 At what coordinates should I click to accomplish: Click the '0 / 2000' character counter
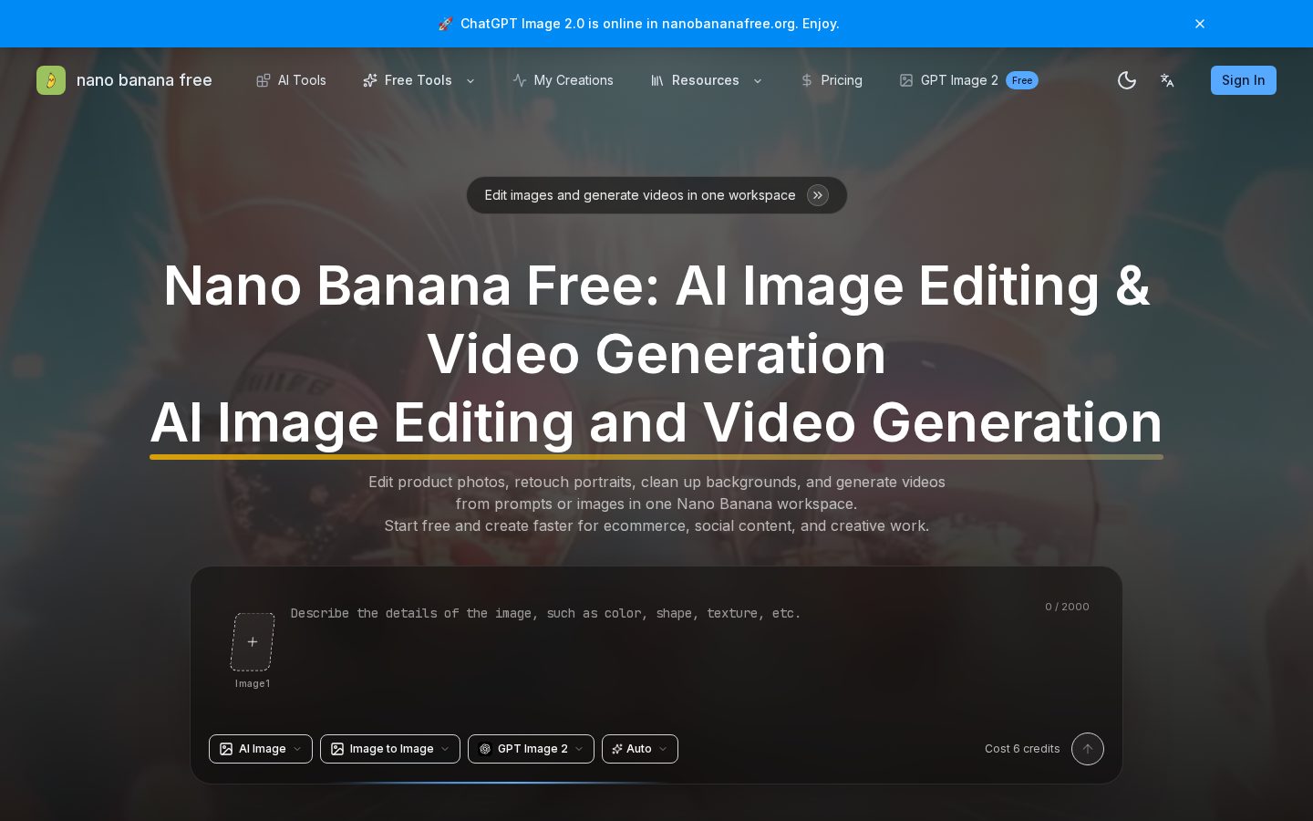coord(1067,607)
